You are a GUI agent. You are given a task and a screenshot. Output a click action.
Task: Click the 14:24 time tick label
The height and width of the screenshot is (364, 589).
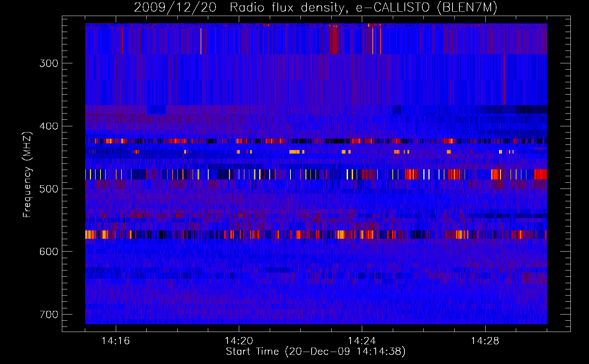tap(362, 341)
